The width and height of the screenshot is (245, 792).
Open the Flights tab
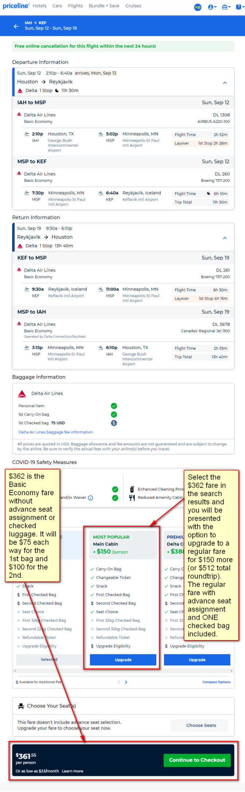click(75, 6)
